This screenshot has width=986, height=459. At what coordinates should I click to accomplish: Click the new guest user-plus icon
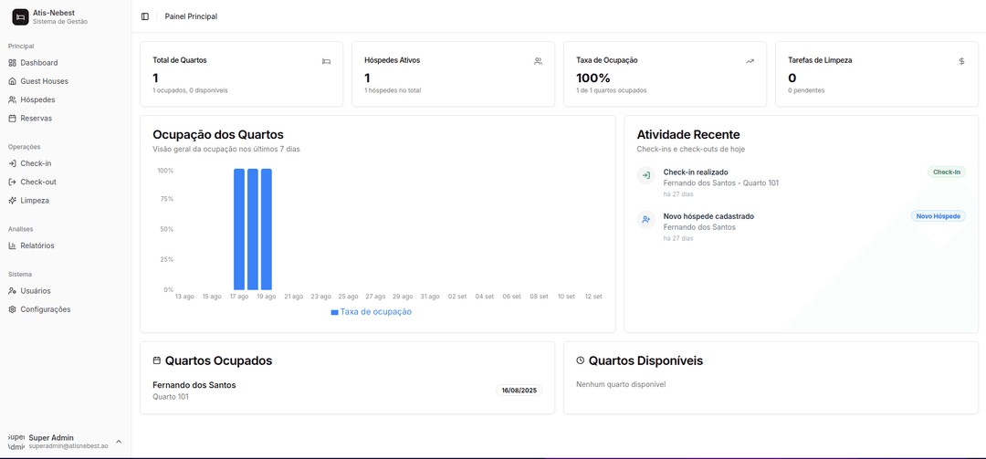(x=645, y=219)
